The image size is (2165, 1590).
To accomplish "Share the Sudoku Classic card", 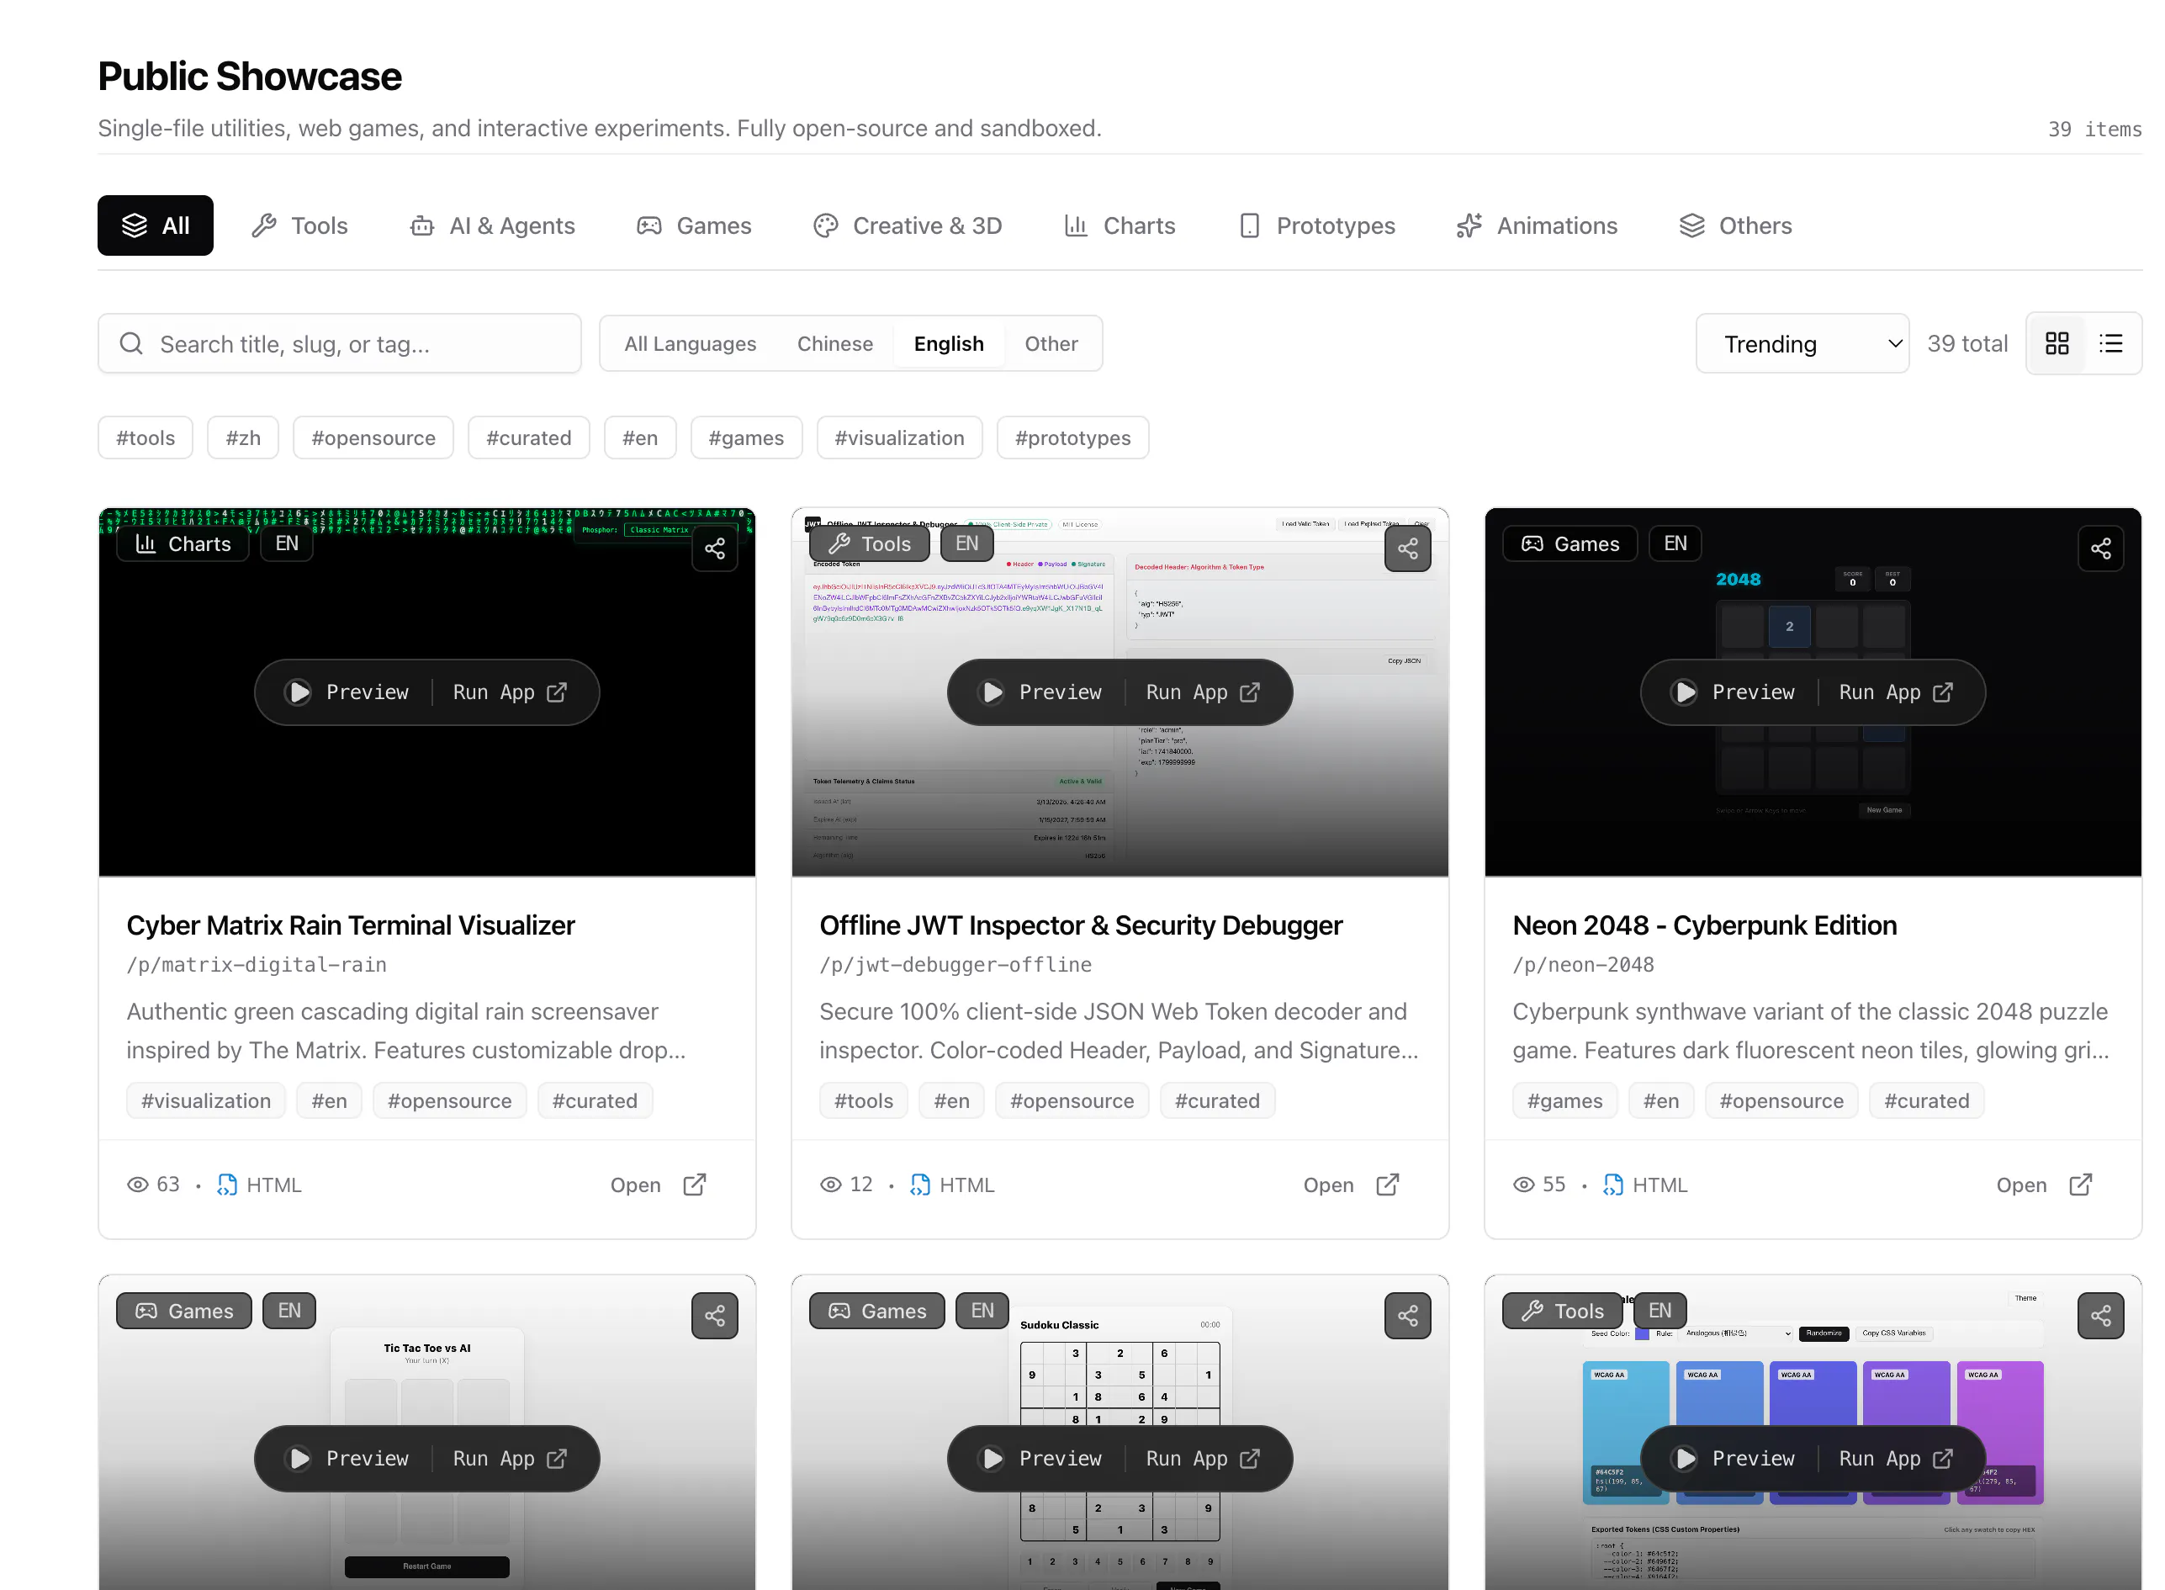I will click(1407, 1315).
